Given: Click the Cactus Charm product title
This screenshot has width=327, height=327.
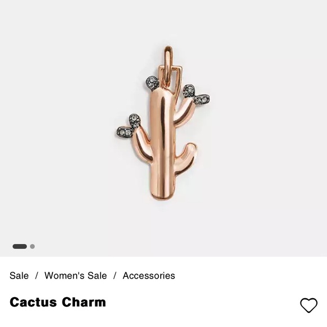Looking at the screenshot, I should 58,302.
